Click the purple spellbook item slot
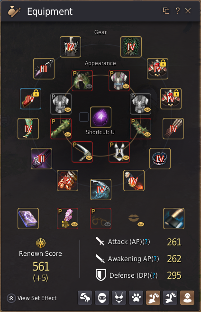 click(x=28, y=218)
